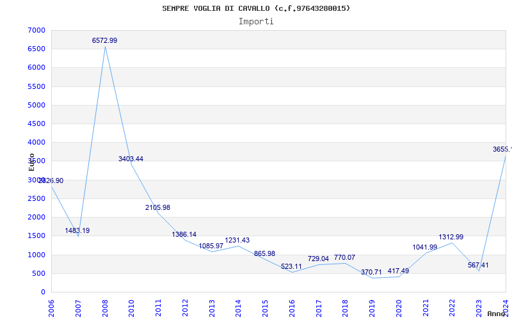
Task: Select data label 770.07
Action: click(x=344, y=258)
